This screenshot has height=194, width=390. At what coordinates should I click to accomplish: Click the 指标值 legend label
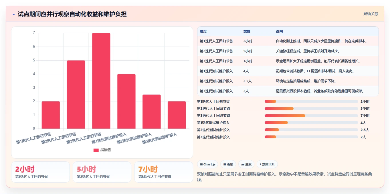pos(106,150)
